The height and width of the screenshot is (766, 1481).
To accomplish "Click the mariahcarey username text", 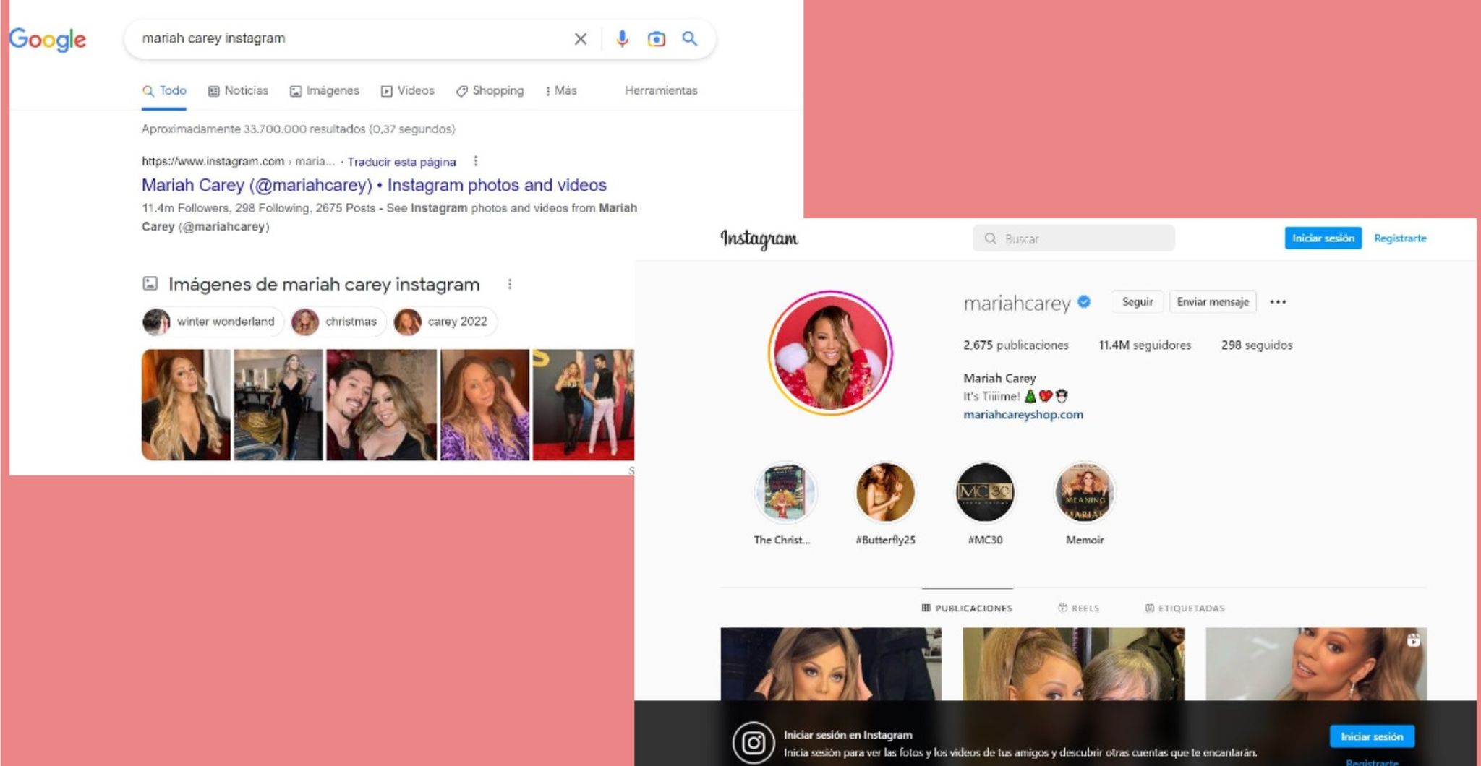I will coord(1017,303).
